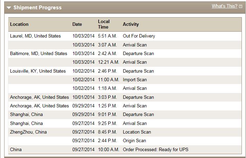This screenshot has height=158, width=246.
Task: Click help icon next to What's This?
Action: [240, 6]
